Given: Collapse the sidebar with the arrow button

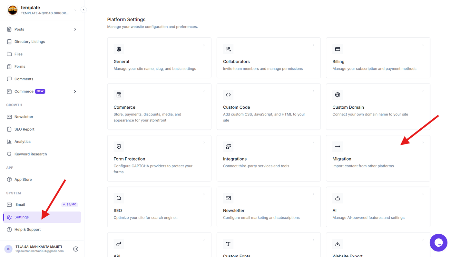Looking at the screenshot, I should point(84,10).
